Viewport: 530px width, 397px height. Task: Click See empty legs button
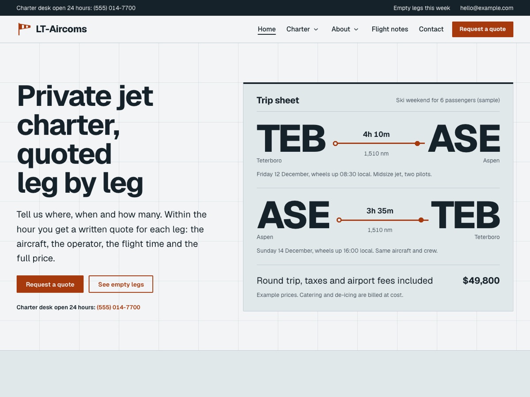coord(121,285)
